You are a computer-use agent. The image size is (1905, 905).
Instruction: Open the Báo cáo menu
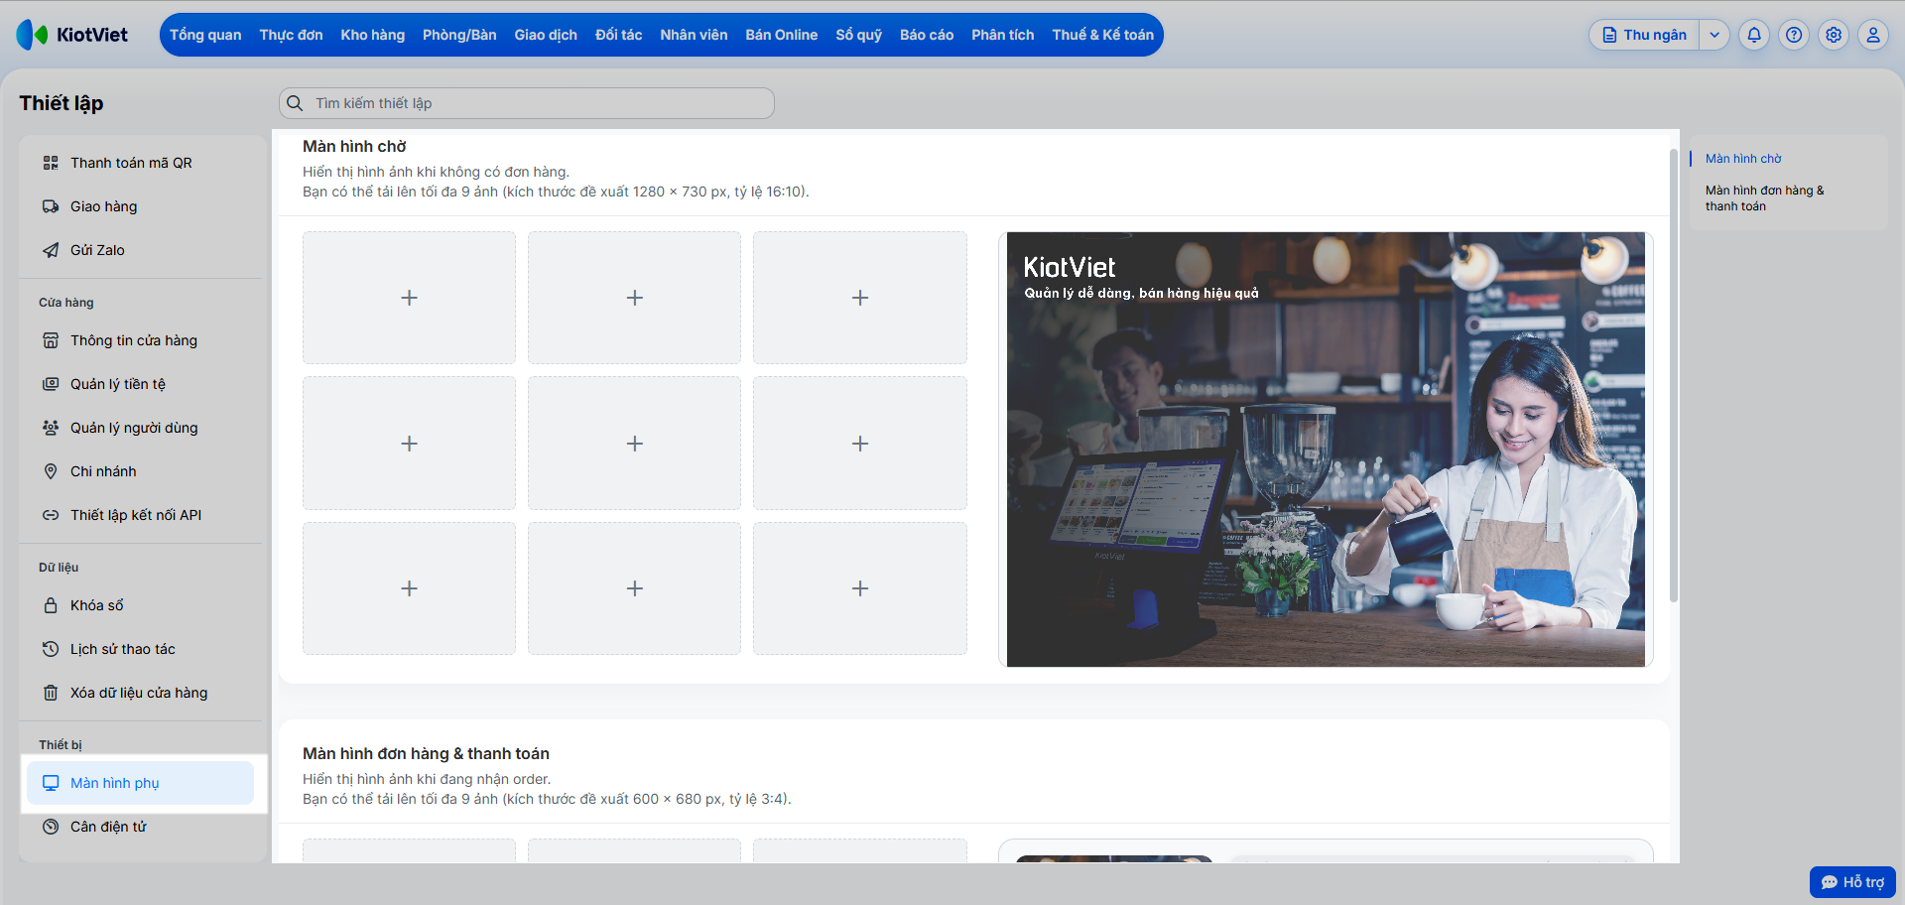pos(927,35)
